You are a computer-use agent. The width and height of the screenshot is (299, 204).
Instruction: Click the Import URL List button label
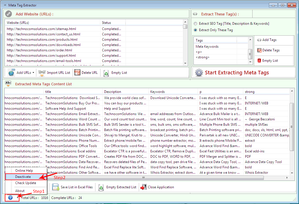point(59,73)
